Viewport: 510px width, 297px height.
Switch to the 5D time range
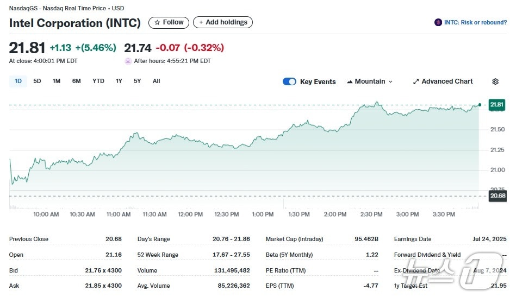(x=37, y=81)
